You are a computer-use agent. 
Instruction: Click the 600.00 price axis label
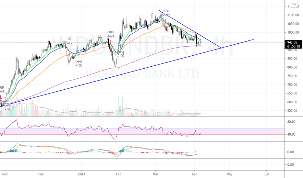pyautogui.click(x=293, y=102)
